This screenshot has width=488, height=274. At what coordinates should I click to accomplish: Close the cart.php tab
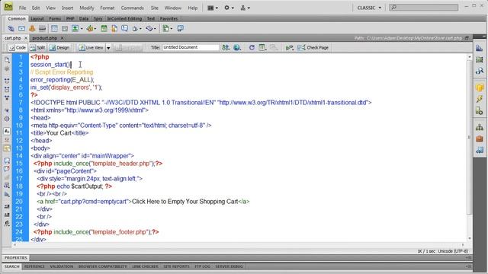click(26, 38)
